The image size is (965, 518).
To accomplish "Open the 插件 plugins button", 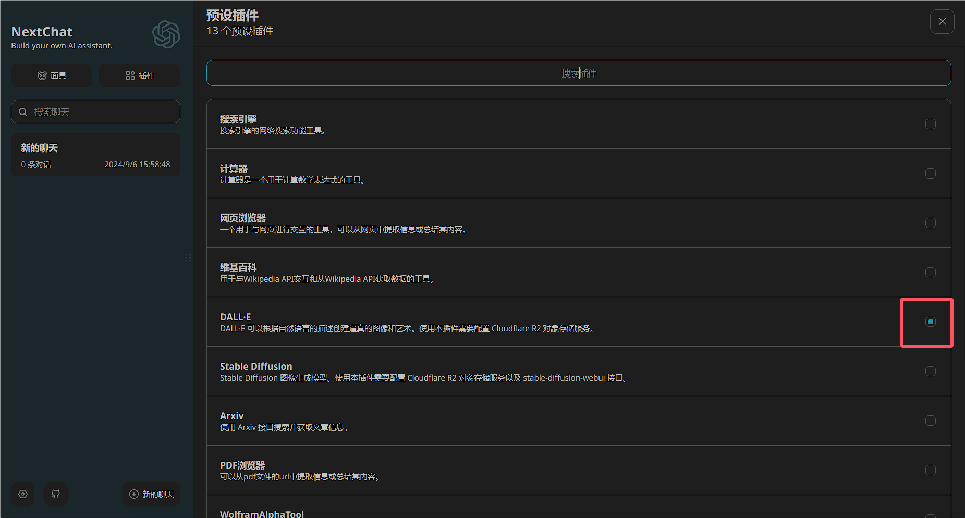I will pos(140,75).
